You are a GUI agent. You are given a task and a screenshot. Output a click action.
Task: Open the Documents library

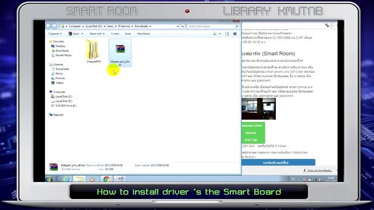pos(60,69)
